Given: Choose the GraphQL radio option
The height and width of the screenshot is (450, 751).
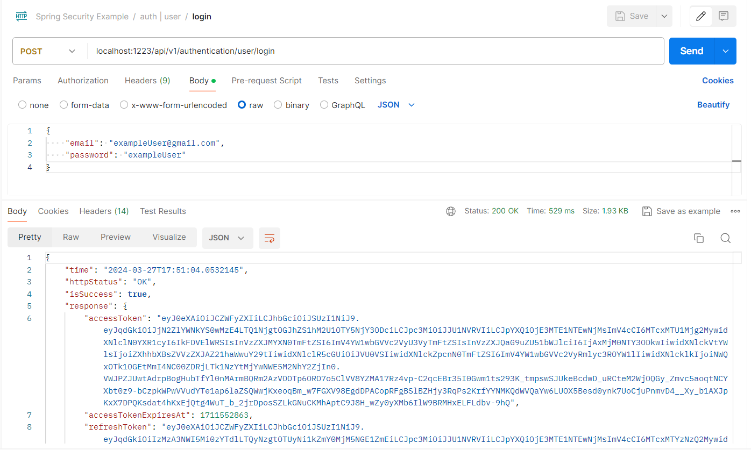Looking at the screenshot, I should pos(324,105).
